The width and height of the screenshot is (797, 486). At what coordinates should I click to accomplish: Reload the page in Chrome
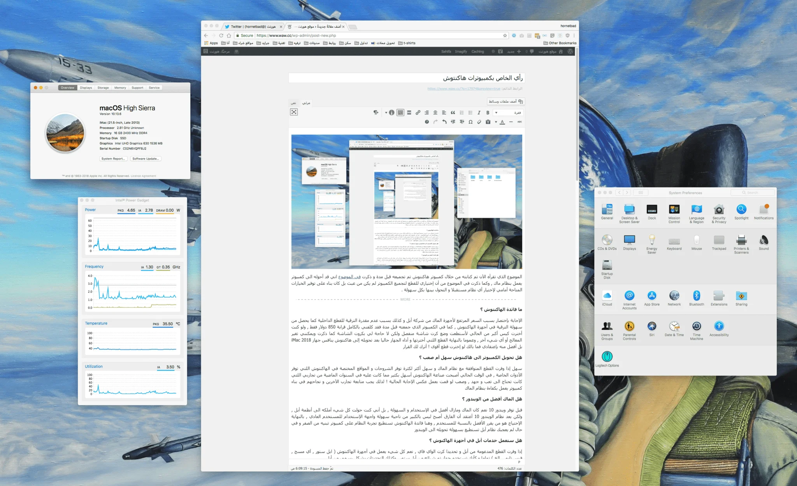(221, 35)
